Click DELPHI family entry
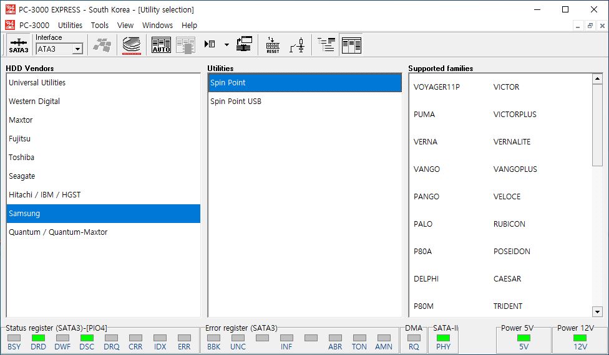The image size is (609, 355). pos(426,278)
